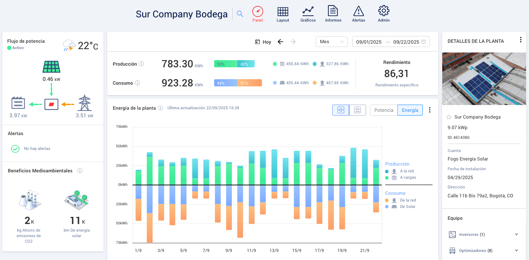Click the date range input field
The width and height of the screenshot is (529, 260).
391,42
